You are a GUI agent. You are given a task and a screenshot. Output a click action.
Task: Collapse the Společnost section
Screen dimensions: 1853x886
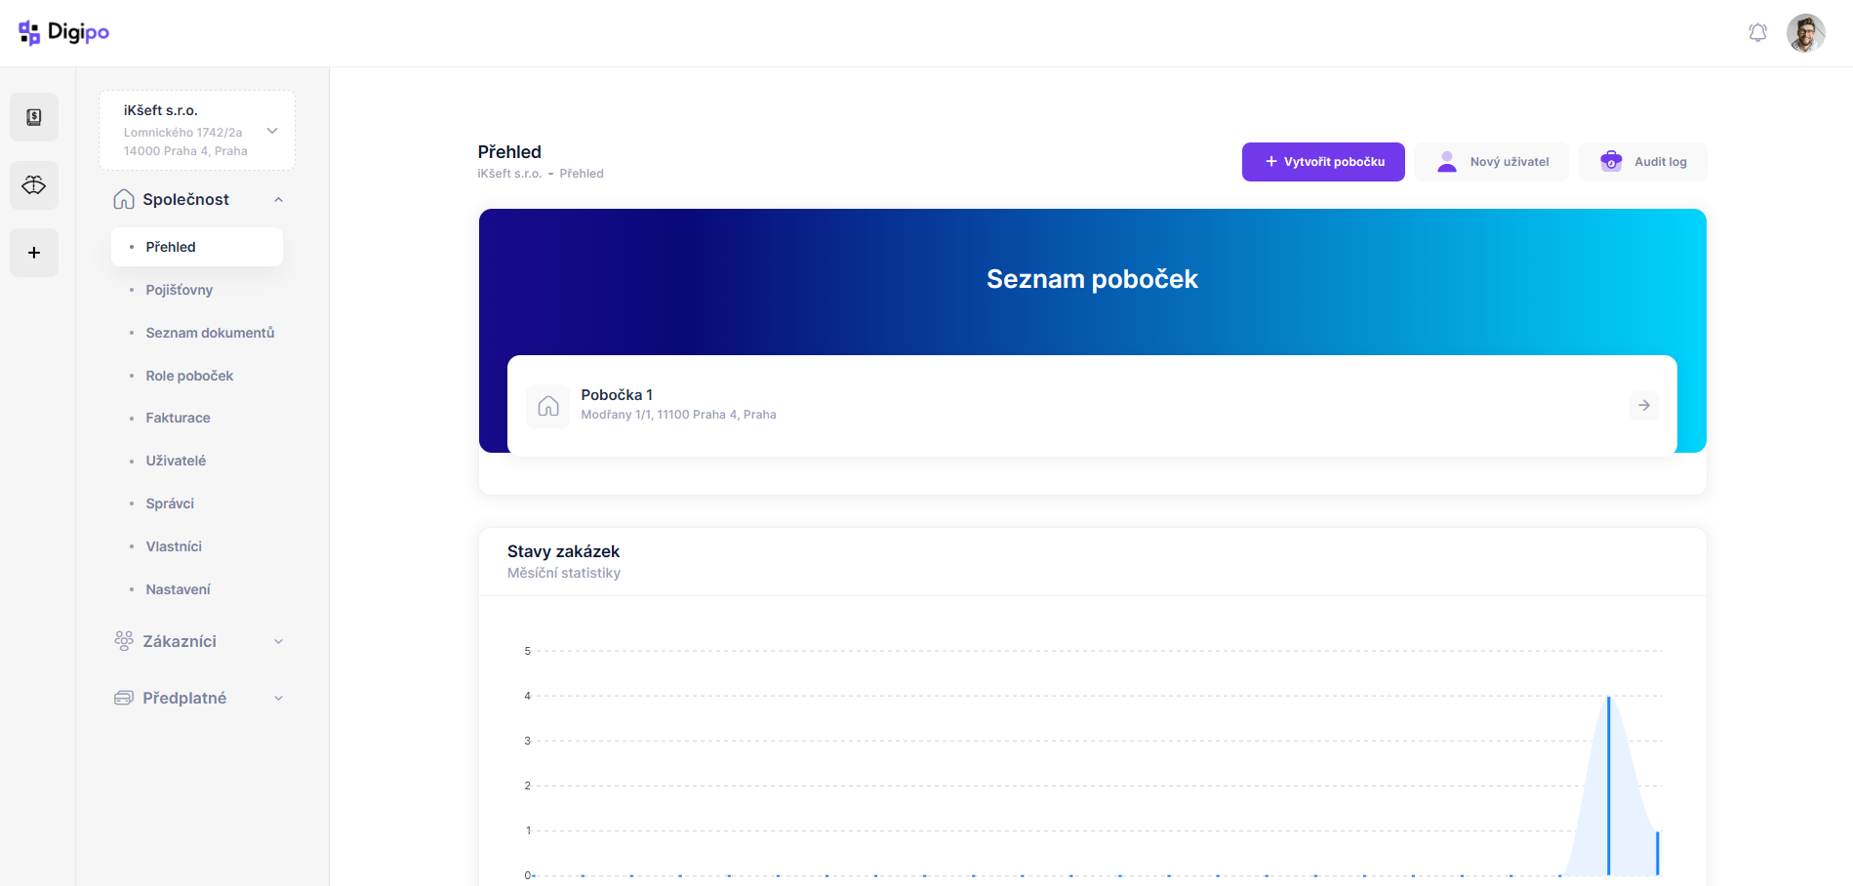pyautogui.click(x=278, y=200)
